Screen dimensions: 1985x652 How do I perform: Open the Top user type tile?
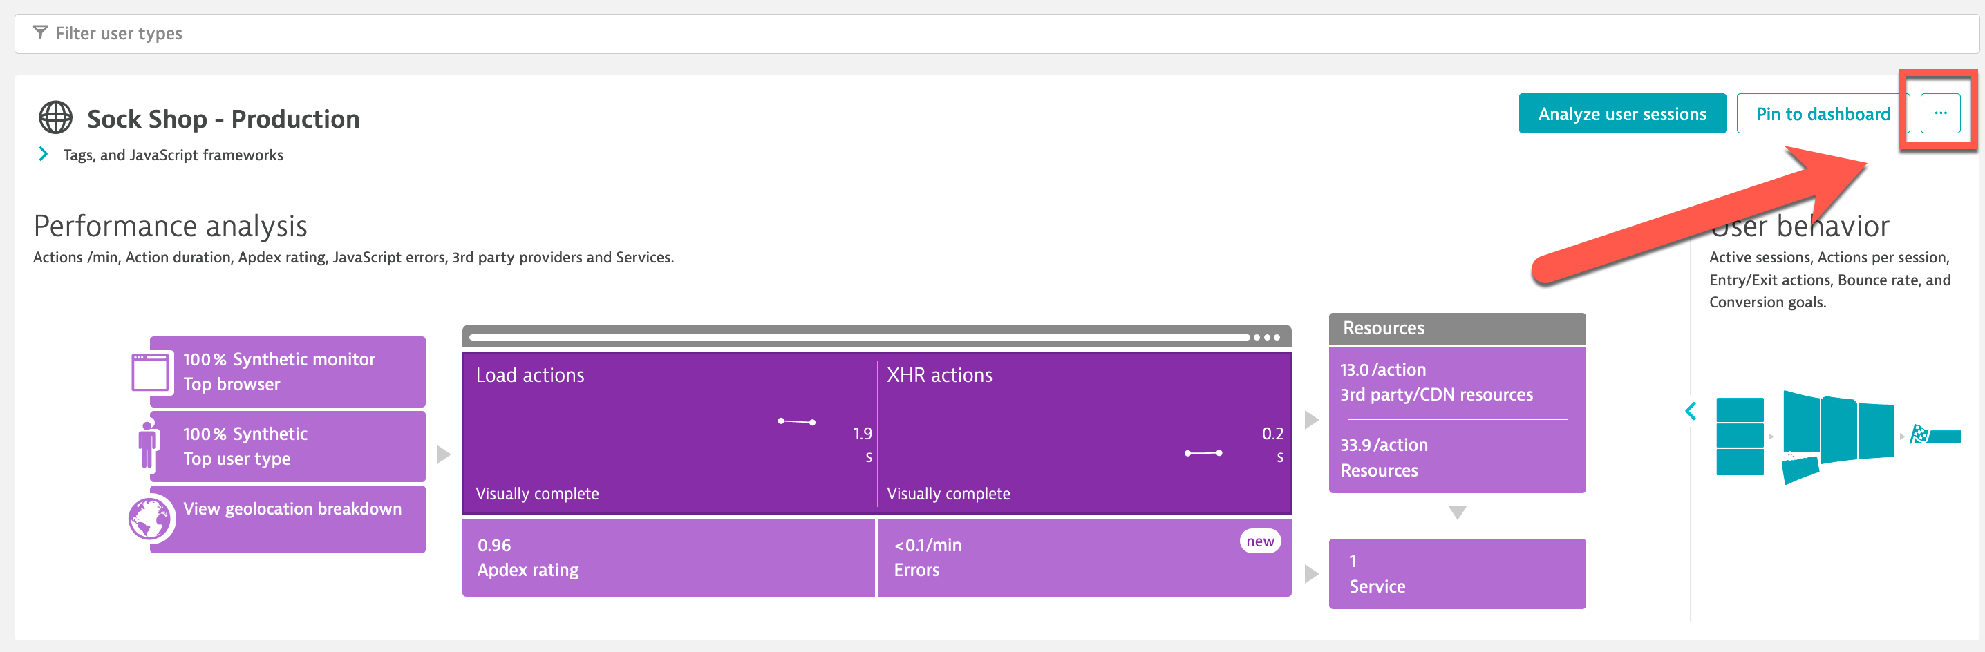pos(288,446)
